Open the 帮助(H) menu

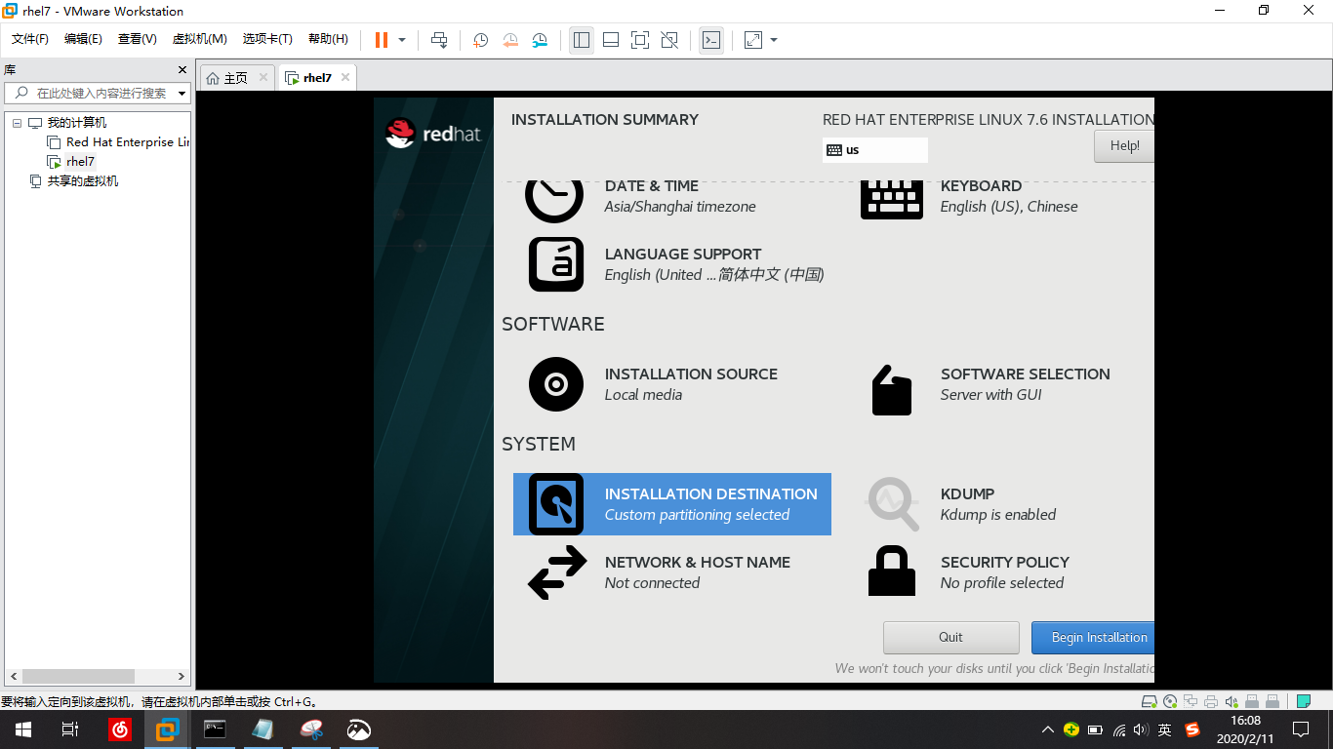click(328, 39)
